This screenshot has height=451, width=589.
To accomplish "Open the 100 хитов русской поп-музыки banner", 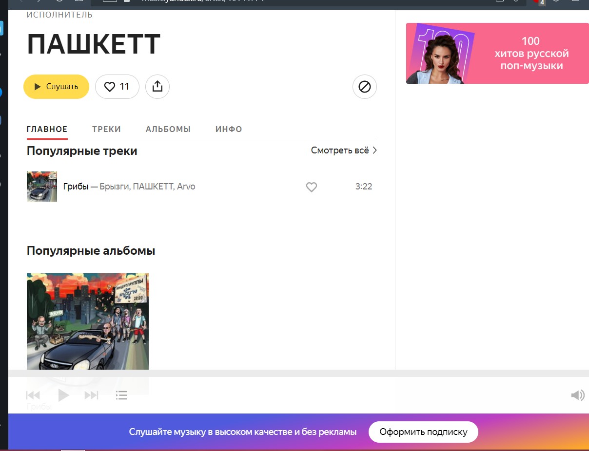I will tap(497, 53).
